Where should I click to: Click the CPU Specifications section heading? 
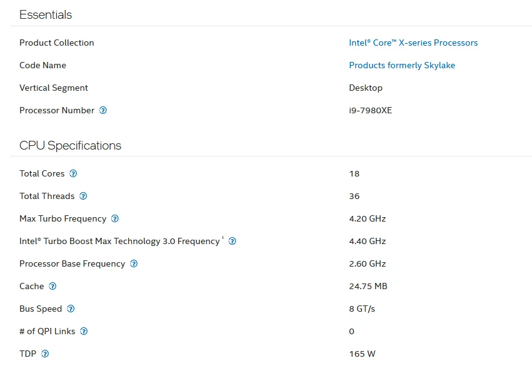(70, 146)
